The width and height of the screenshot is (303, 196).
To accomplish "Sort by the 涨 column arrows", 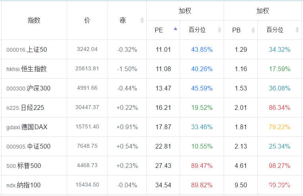I will (x=142, y=20).
